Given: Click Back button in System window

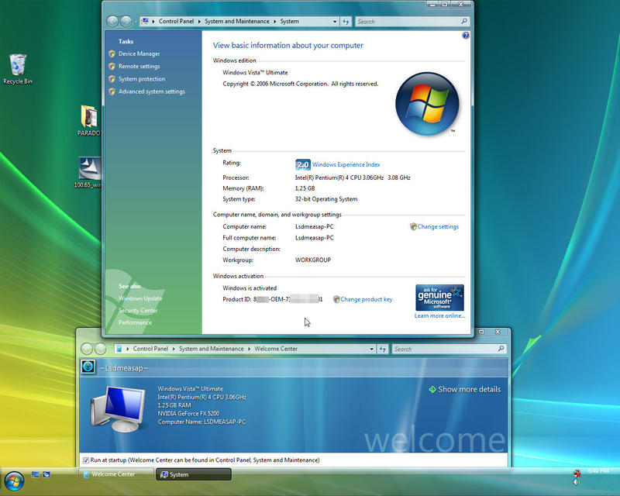Looking at the screenshot, I should click(x=112, y=22).
